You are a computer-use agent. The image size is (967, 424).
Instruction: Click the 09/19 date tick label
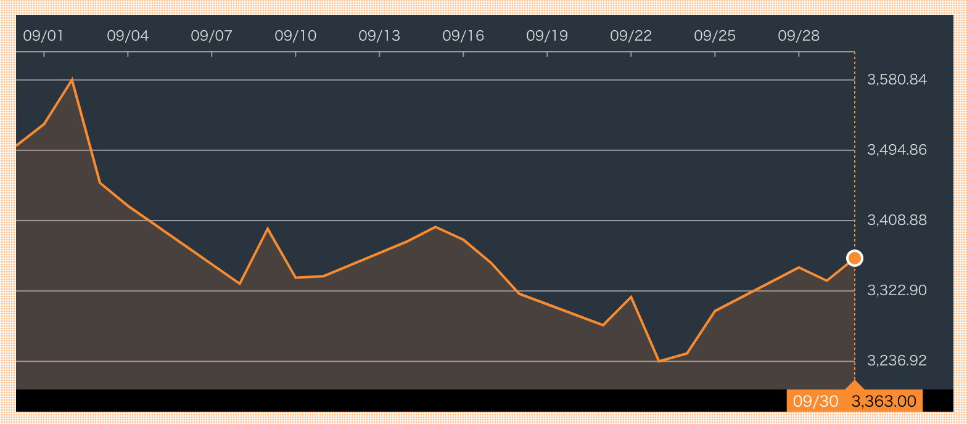tap(547, 36)
